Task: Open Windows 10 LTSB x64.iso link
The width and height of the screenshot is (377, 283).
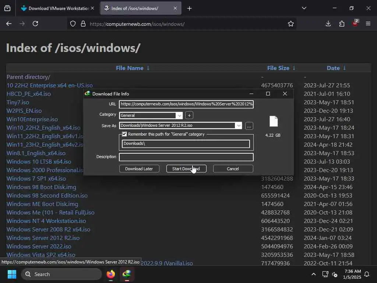Action: click(39, 162)
